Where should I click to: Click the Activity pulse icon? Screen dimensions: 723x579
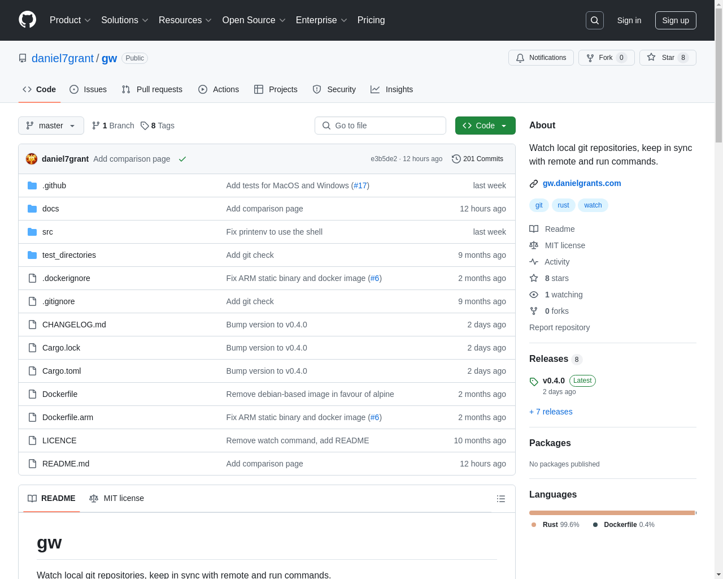pyautogui.click(x=534, y=262)
